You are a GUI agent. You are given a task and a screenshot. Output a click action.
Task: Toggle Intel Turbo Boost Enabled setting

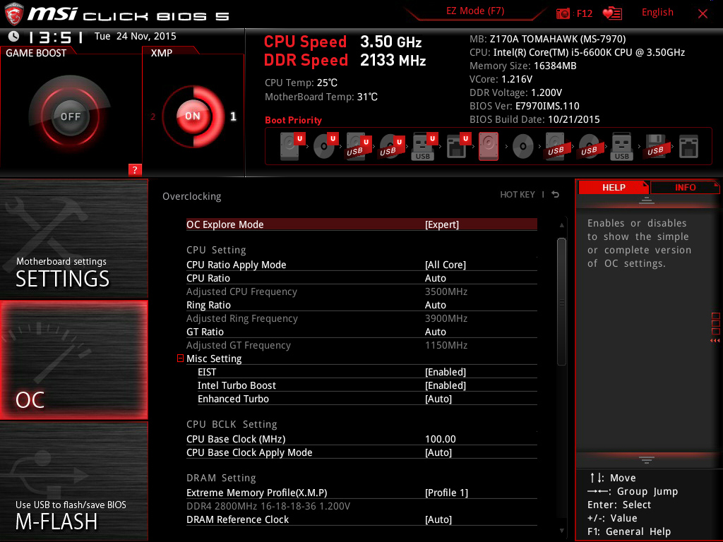point(445,385)
